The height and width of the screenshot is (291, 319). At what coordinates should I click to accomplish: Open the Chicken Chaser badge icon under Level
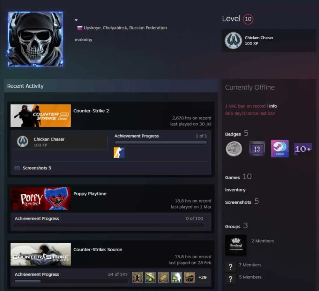234,40
